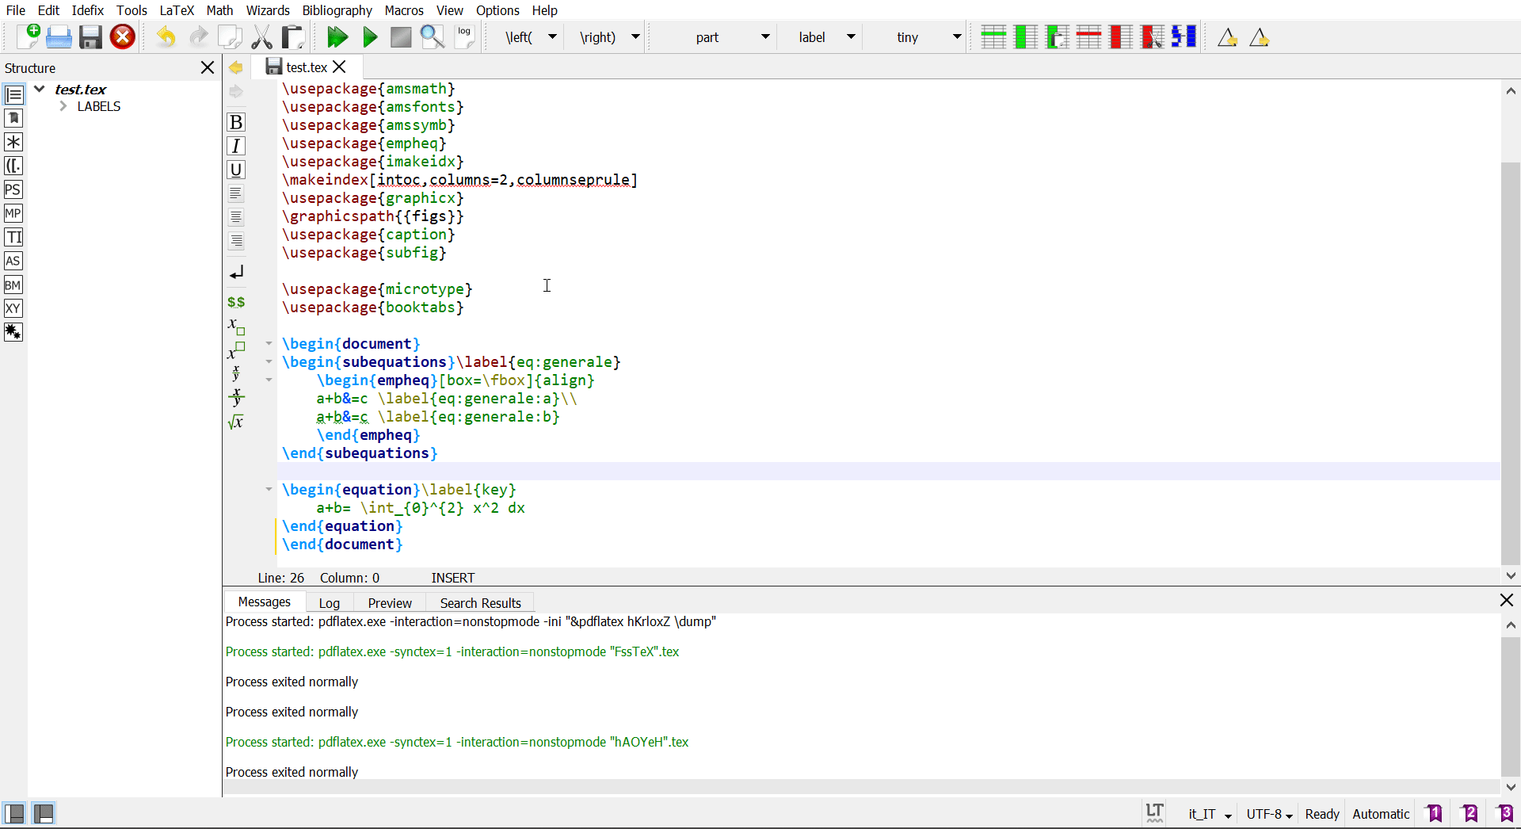Collapse the test.tex entry in Structure
This screenshot has width=1521, height=829.
(x=40, y=89)
